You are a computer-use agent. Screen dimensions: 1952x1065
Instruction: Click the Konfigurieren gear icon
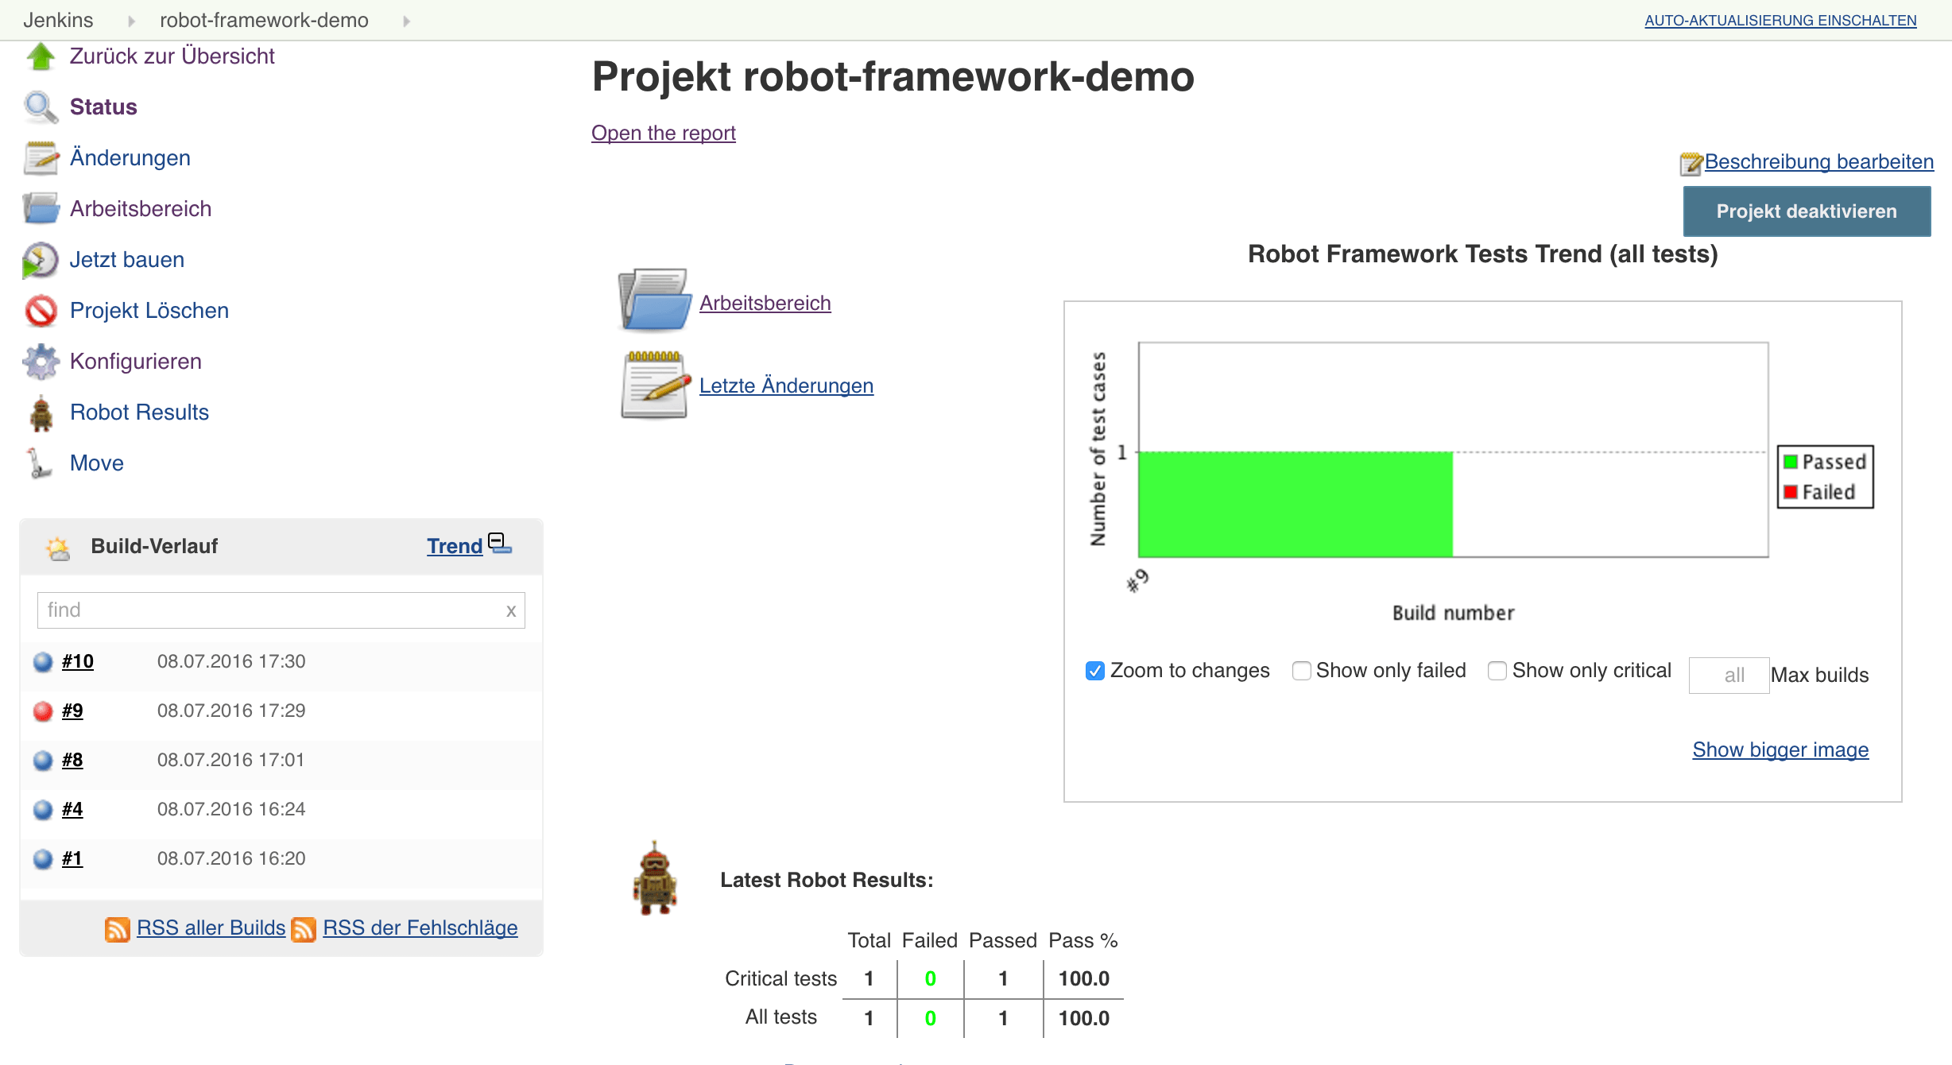pyautogui.click(x=41, y=362)
